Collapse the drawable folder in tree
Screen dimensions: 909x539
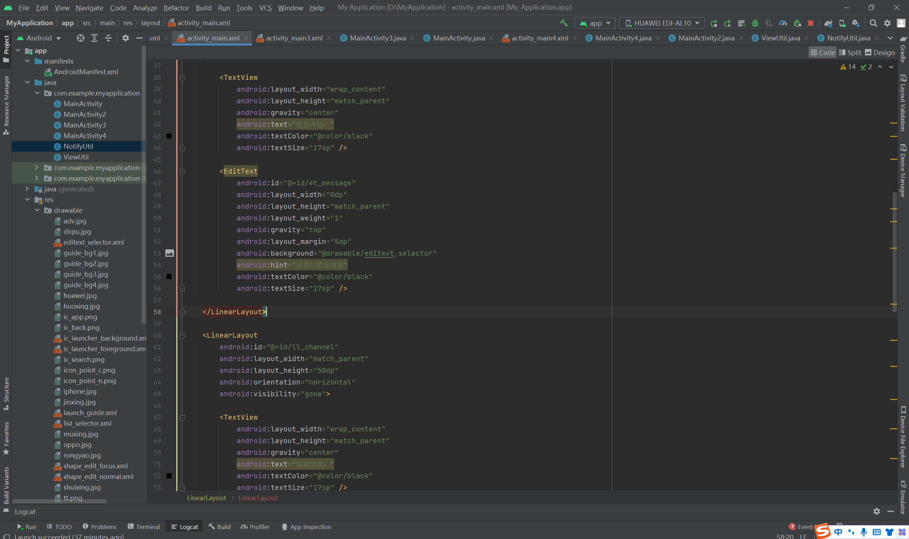click(x=37, y=210)
